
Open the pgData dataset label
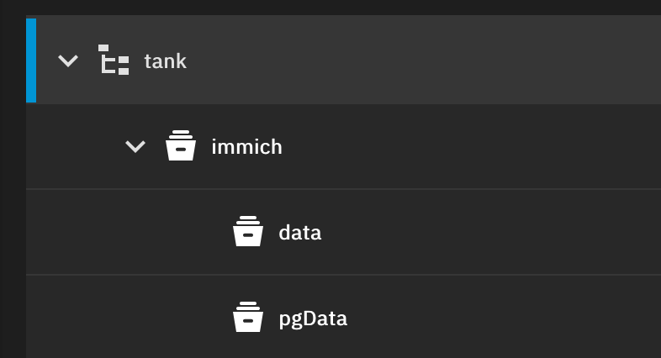[x=313, y=319]
